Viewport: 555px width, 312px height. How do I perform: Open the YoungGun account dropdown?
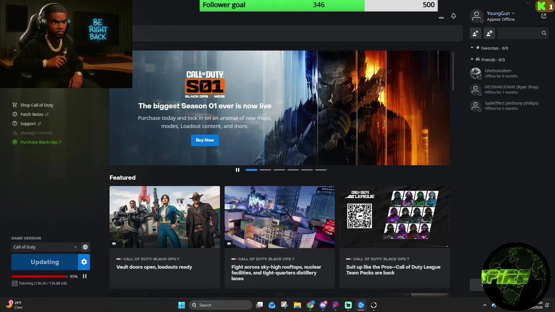click(x=500, y=13)
